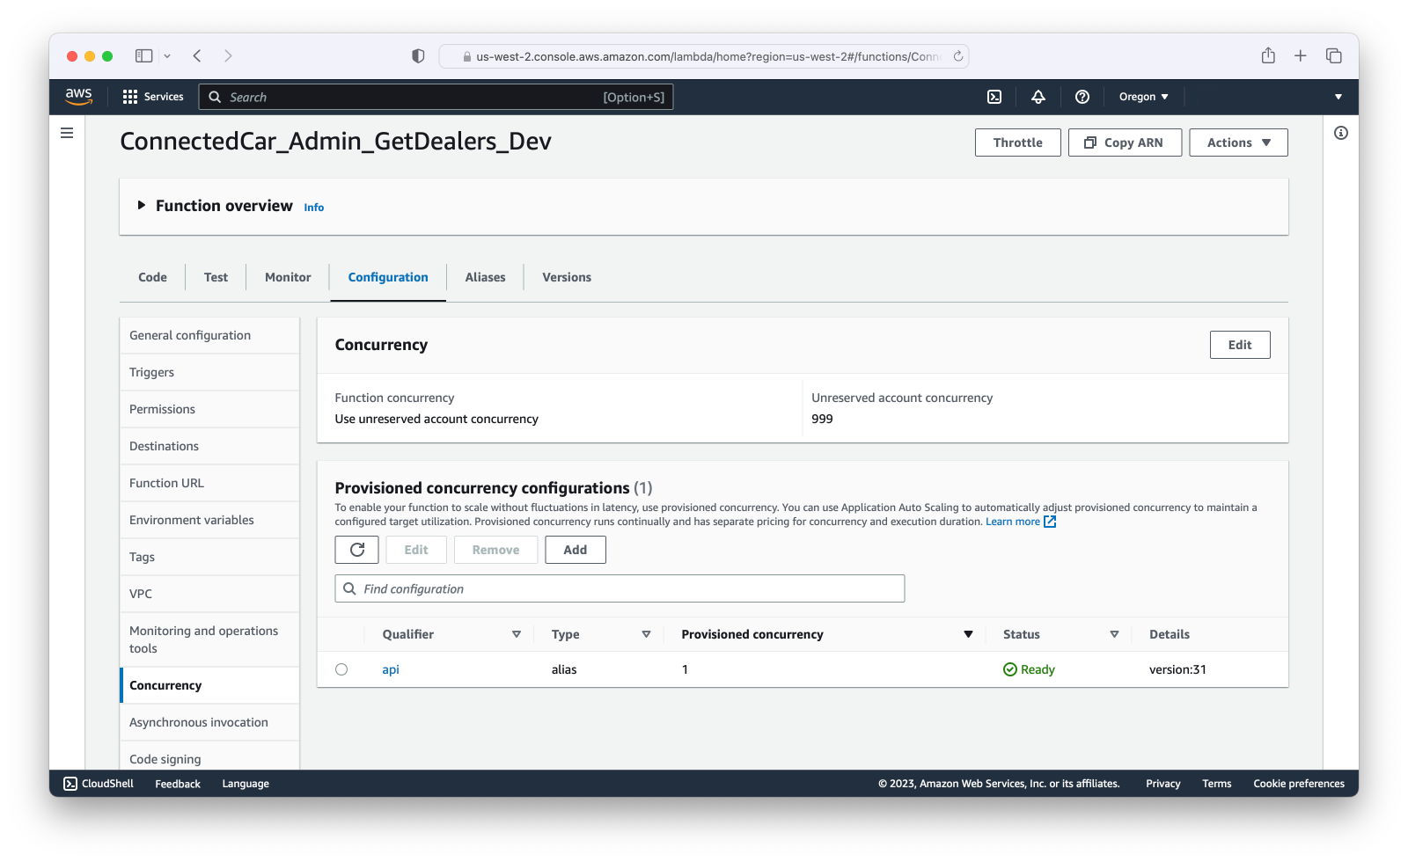Viewport: 1408px width, 862px height.
Task: Switch to the Aliases tab
Action: click(485, 277)
